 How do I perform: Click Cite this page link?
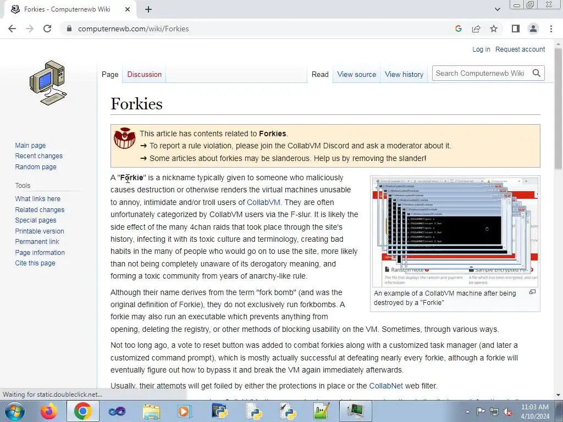tap(35, 263)
